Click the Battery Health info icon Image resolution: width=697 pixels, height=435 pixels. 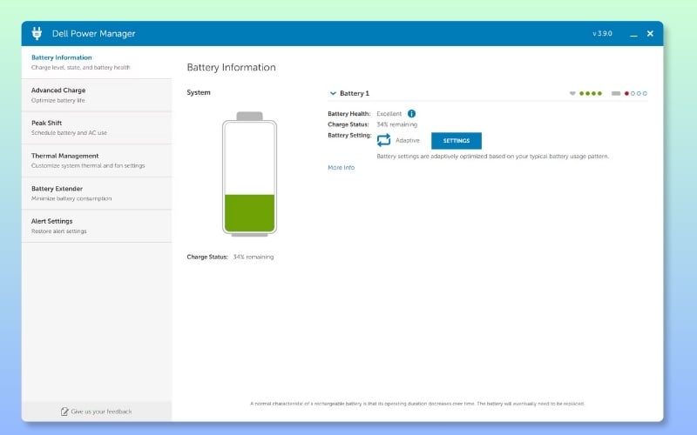[411, 113]
